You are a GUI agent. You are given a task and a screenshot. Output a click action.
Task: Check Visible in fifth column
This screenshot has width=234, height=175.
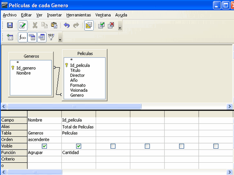181,146
